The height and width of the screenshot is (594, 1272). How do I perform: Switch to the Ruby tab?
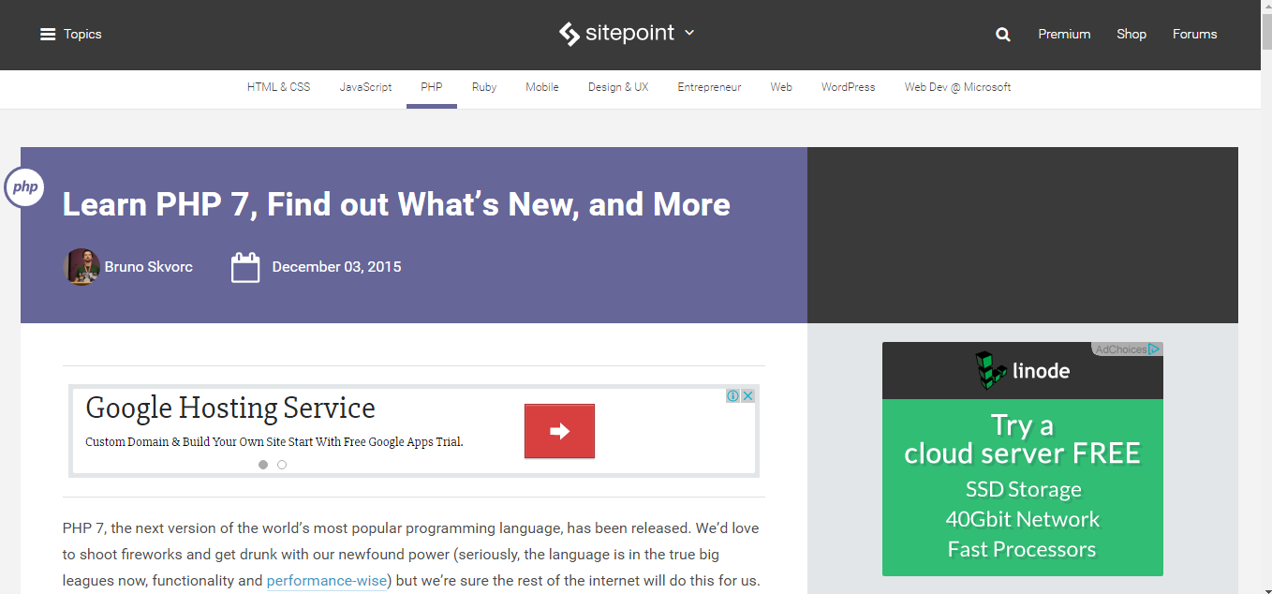coord(484,87)
